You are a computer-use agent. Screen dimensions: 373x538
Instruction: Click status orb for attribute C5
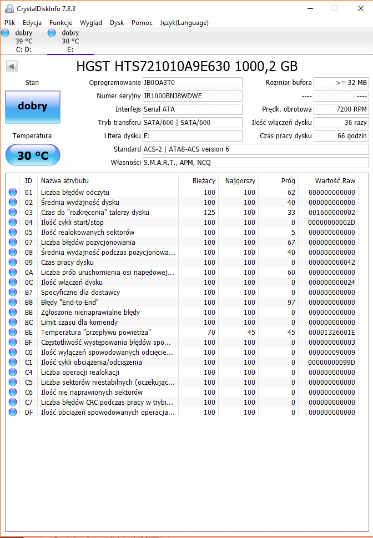(13, 382)
